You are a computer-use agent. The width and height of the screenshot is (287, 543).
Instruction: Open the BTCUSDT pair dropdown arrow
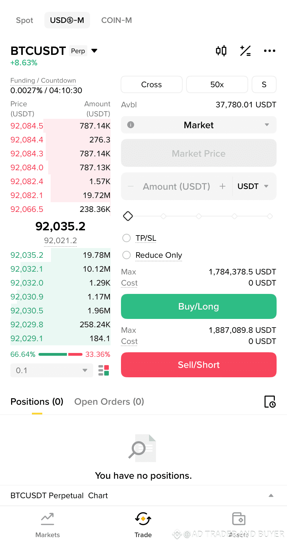94,51
